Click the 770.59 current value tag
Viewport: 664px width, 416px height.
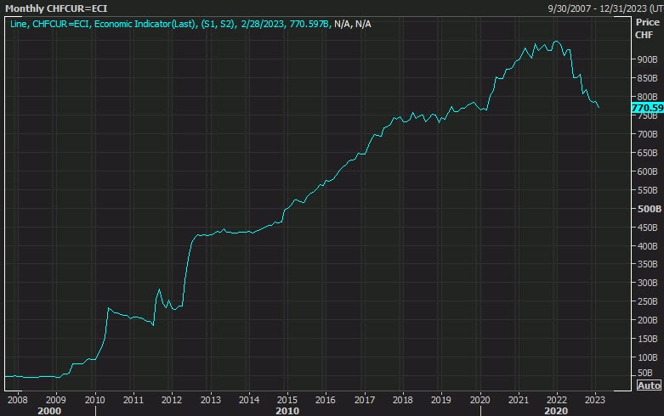coord(648,109)
